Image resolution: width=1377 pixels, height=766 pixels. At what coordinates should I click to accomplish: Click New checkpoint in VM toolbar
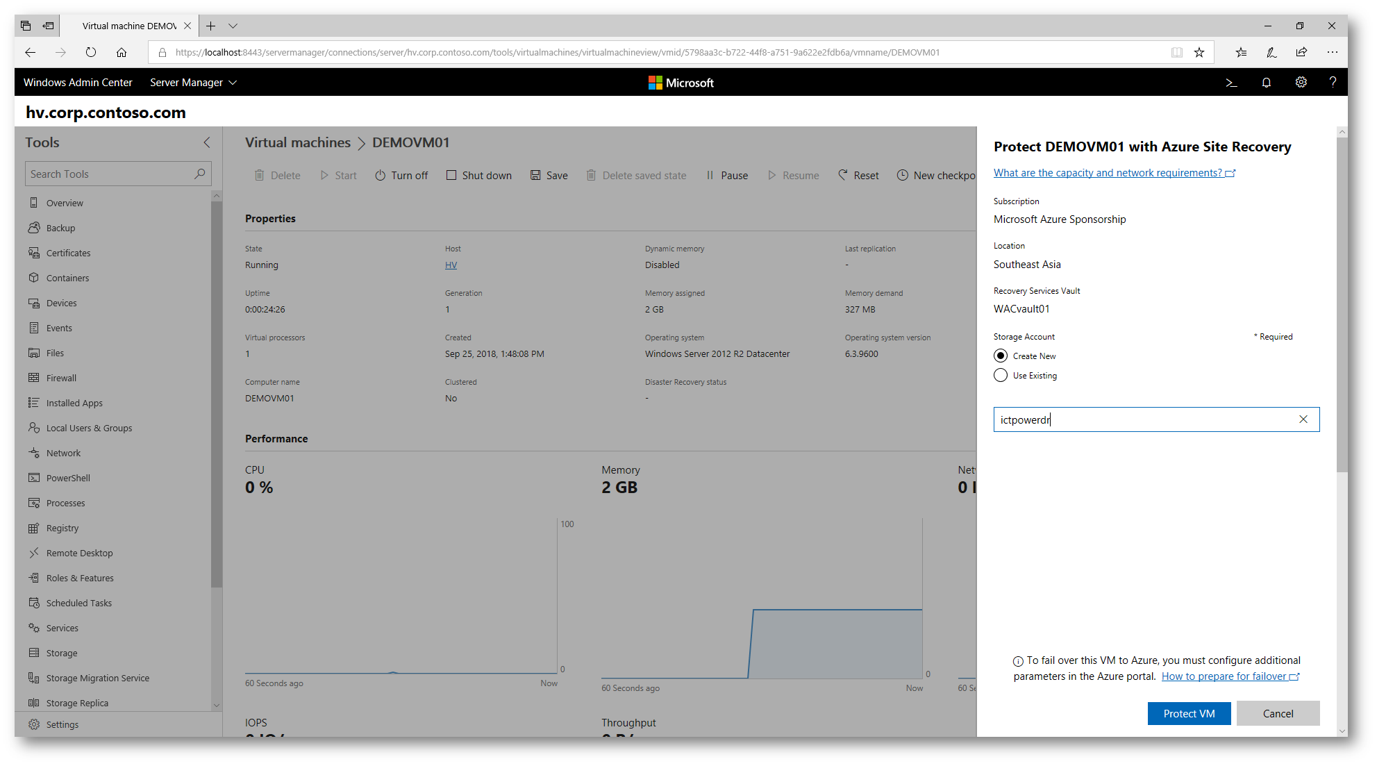click(x=936, y=175)
